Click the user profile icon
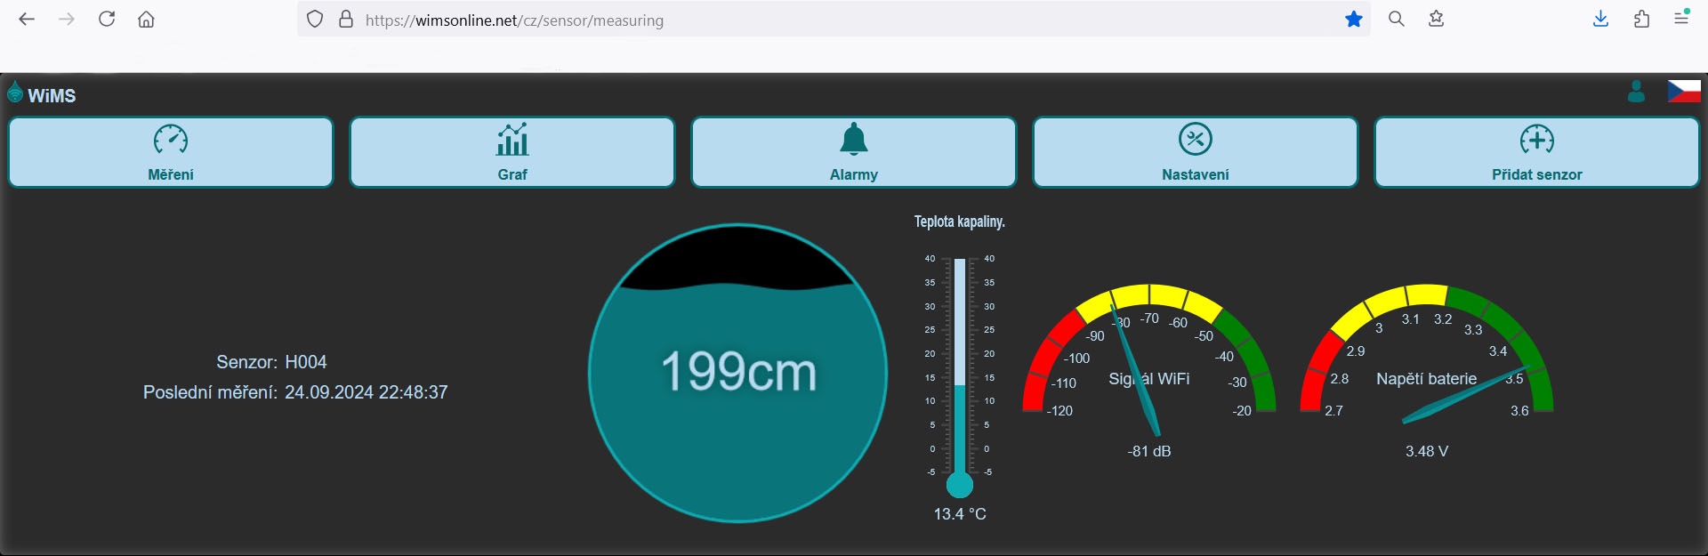Image resolution: width=1708 pixels, height=556 pixels. tap(1636, 92)
